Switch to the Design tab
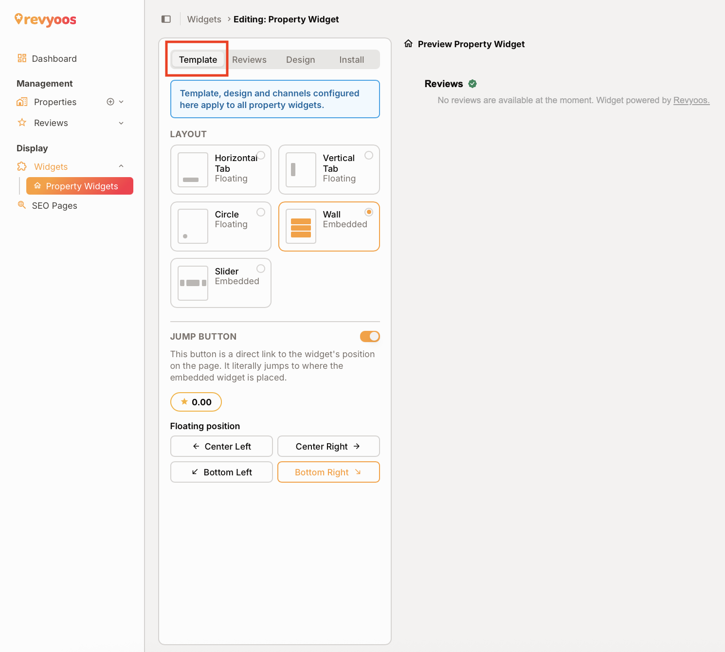Screen dimensions: 725x652 coord(300,59)
